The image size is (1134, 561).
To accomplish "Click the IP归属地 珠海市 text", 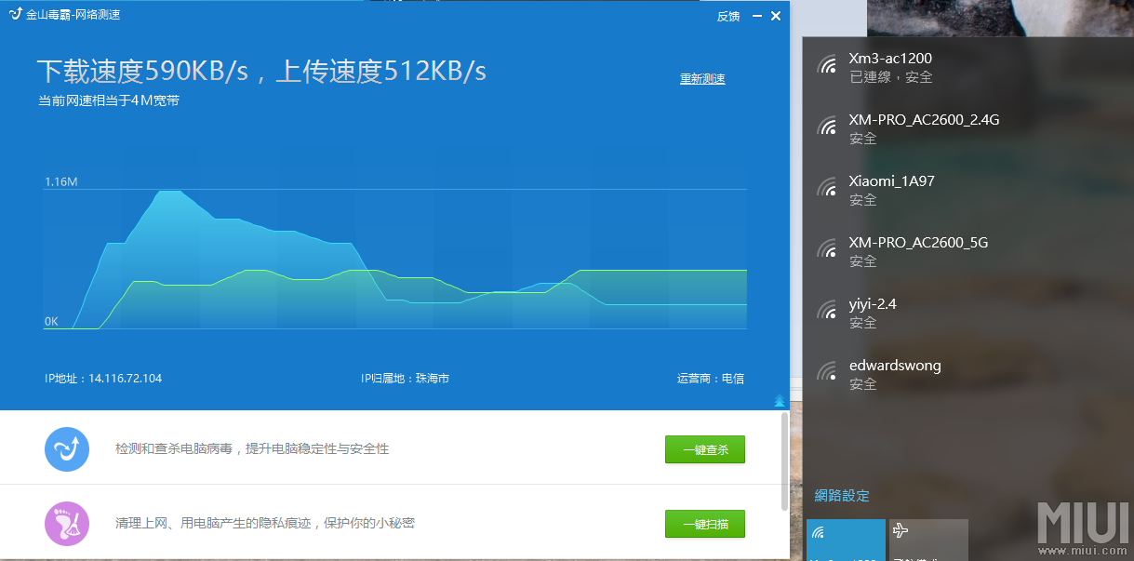I will (x=405, y=379).
